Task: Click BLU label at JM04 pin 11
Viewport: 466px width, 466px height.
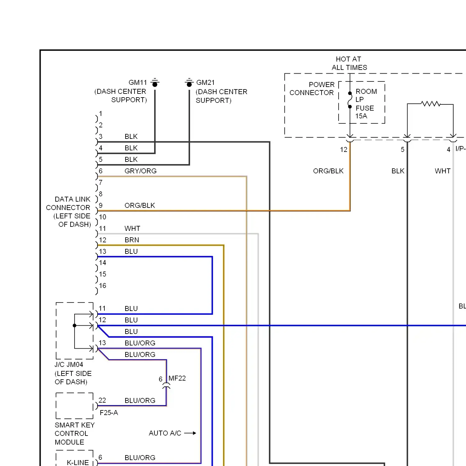Action: [x=131, y=309]
